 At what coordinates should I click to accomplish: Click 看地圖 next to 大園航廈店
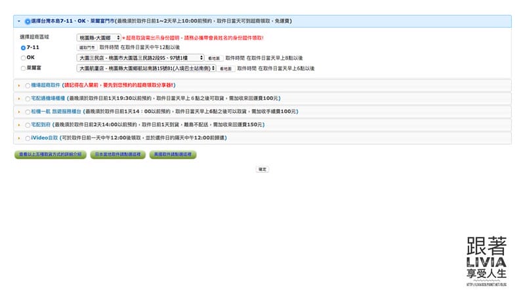click(x=226, y=68)
